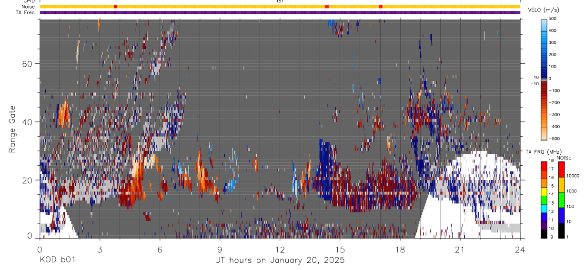Click the '15' tick label on the time axis
This screenshot has width=585, height=270.
pyautogui.click(x=340, y=249)
